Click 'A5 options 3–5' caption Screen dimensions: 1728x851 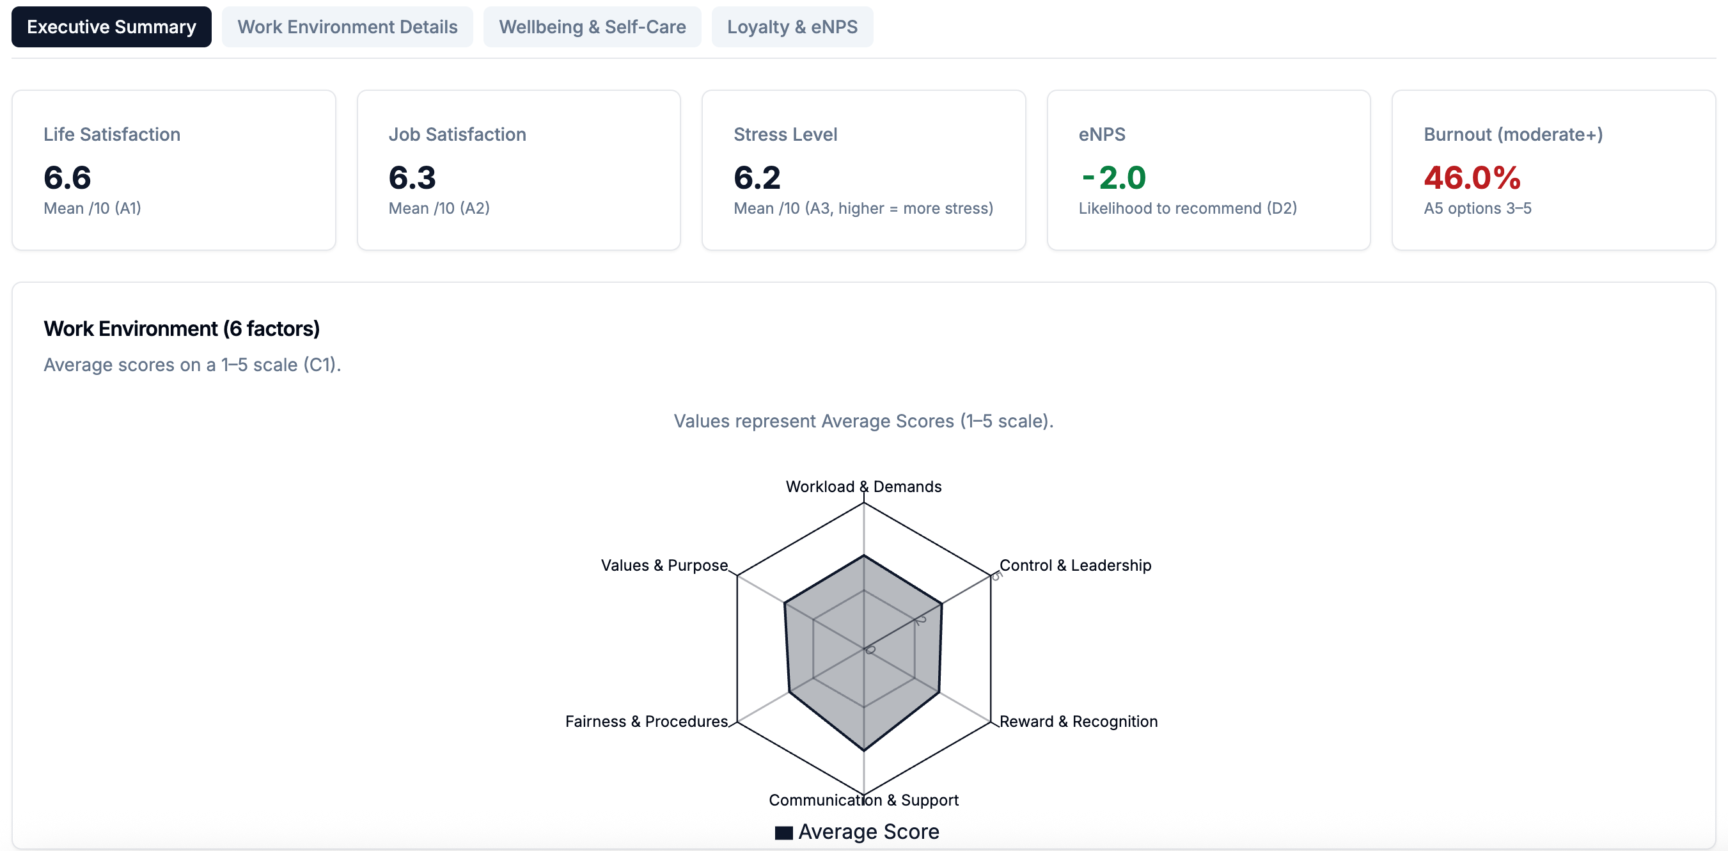tap(1477, 208)
